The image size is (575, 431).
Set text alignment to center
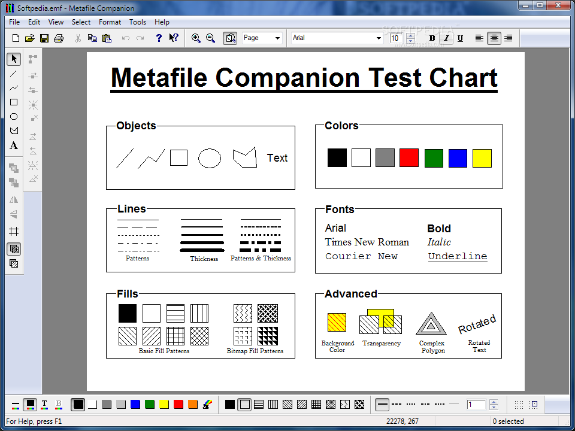(494, 38)
